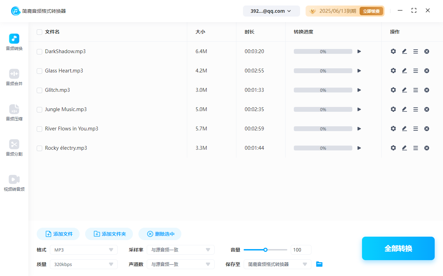Select the DarkShadow.mp3 checkbox

[x=39, y=52]
